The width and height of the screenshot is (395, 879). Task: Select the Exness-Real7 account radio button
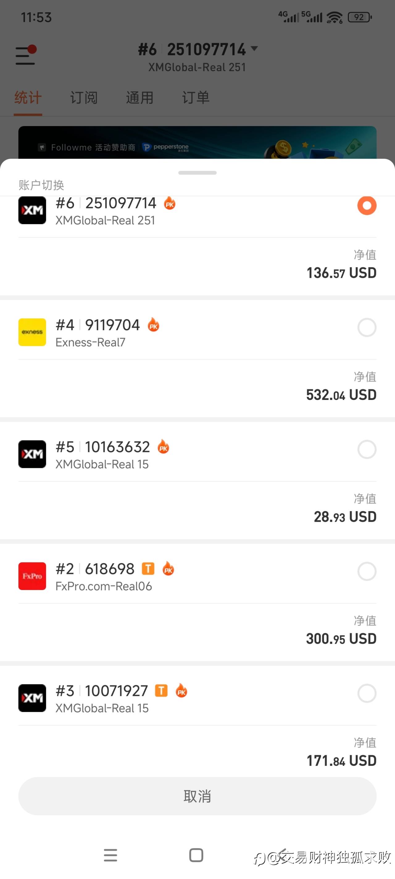point(367,328)
